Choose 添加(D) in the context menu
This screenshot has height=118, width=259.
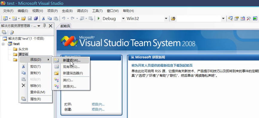click(x=36, y=59)
